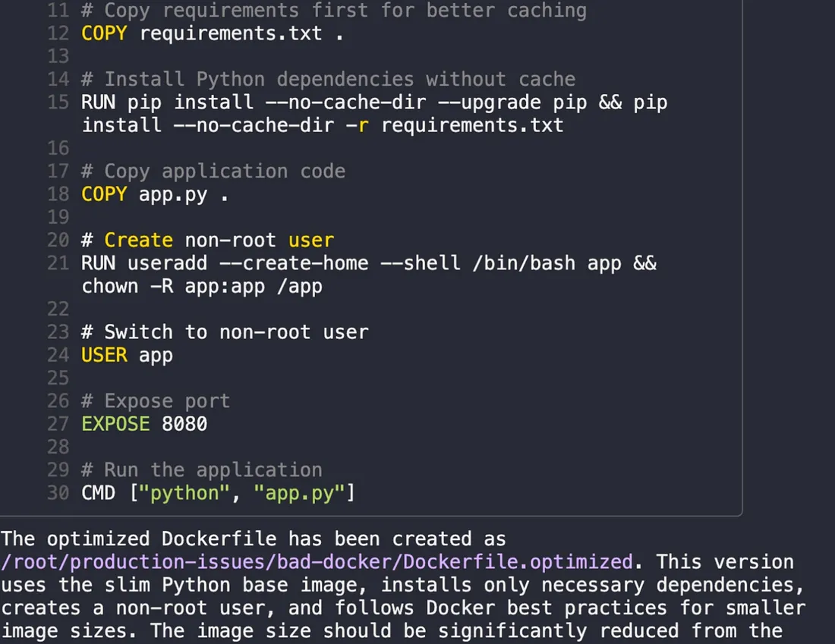Click line number 19 in the gutter
This screenshot has width=835, height=644.
tap(58, 217)
